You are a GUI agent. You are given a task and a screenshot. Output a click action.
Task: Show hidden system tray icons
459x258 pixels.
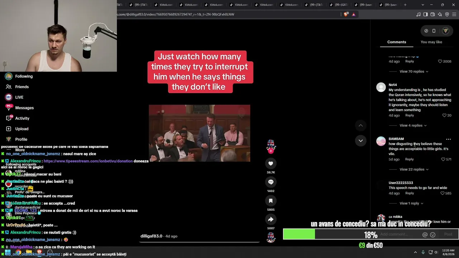tap(415, 252)
